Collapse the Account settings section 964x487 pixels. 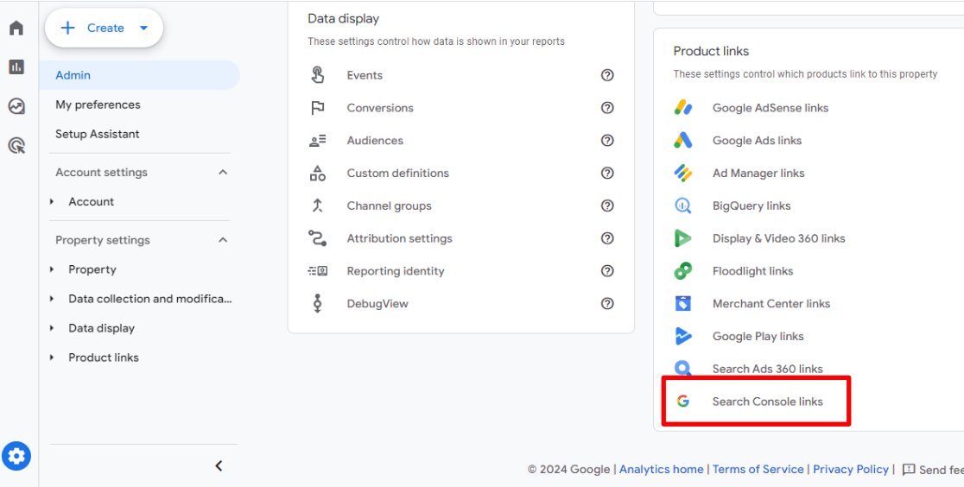[223, 172]
